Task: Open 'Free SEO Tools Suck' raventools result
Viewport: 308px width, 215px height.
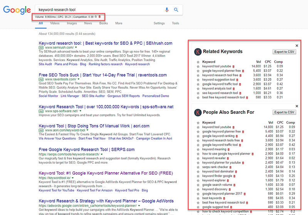Action: coord(102,75)
